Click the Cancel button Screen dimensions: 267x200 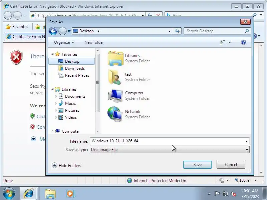[231, 165]
